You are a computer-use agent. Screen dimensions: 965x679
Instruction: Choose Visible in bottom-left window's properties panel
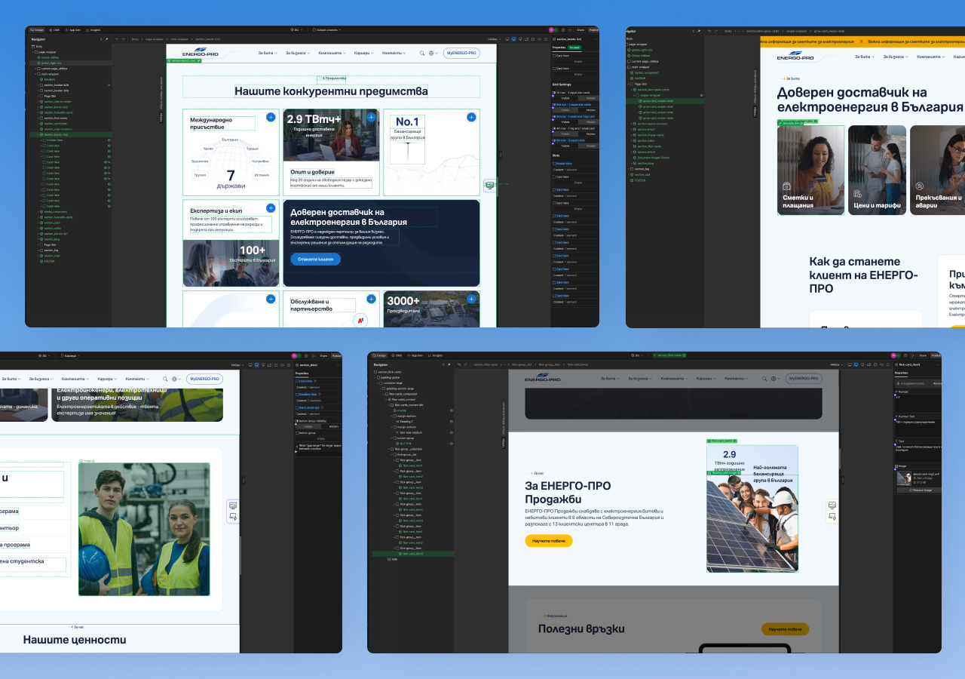pos(308,427)
